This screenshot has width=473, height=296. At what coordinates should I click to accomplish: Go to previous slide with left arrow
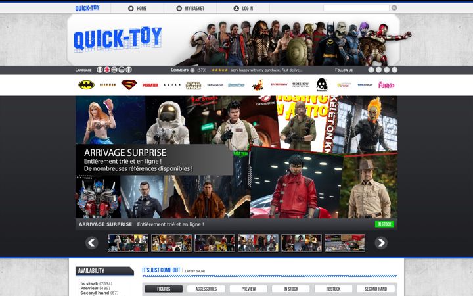(92, 243)
